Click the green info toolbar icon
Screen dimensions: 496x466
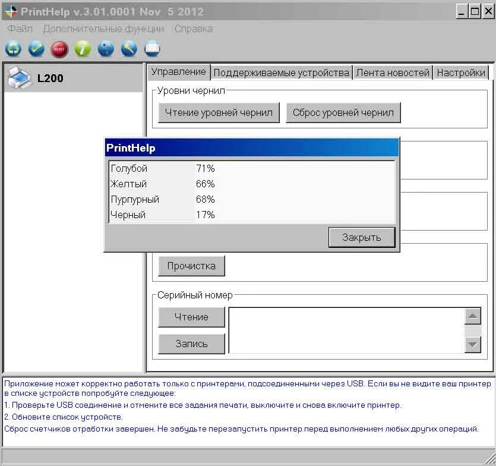[x=83, y=49]
